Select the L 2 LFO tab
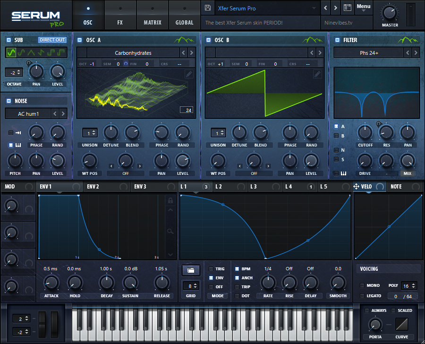 pos(230,187)
